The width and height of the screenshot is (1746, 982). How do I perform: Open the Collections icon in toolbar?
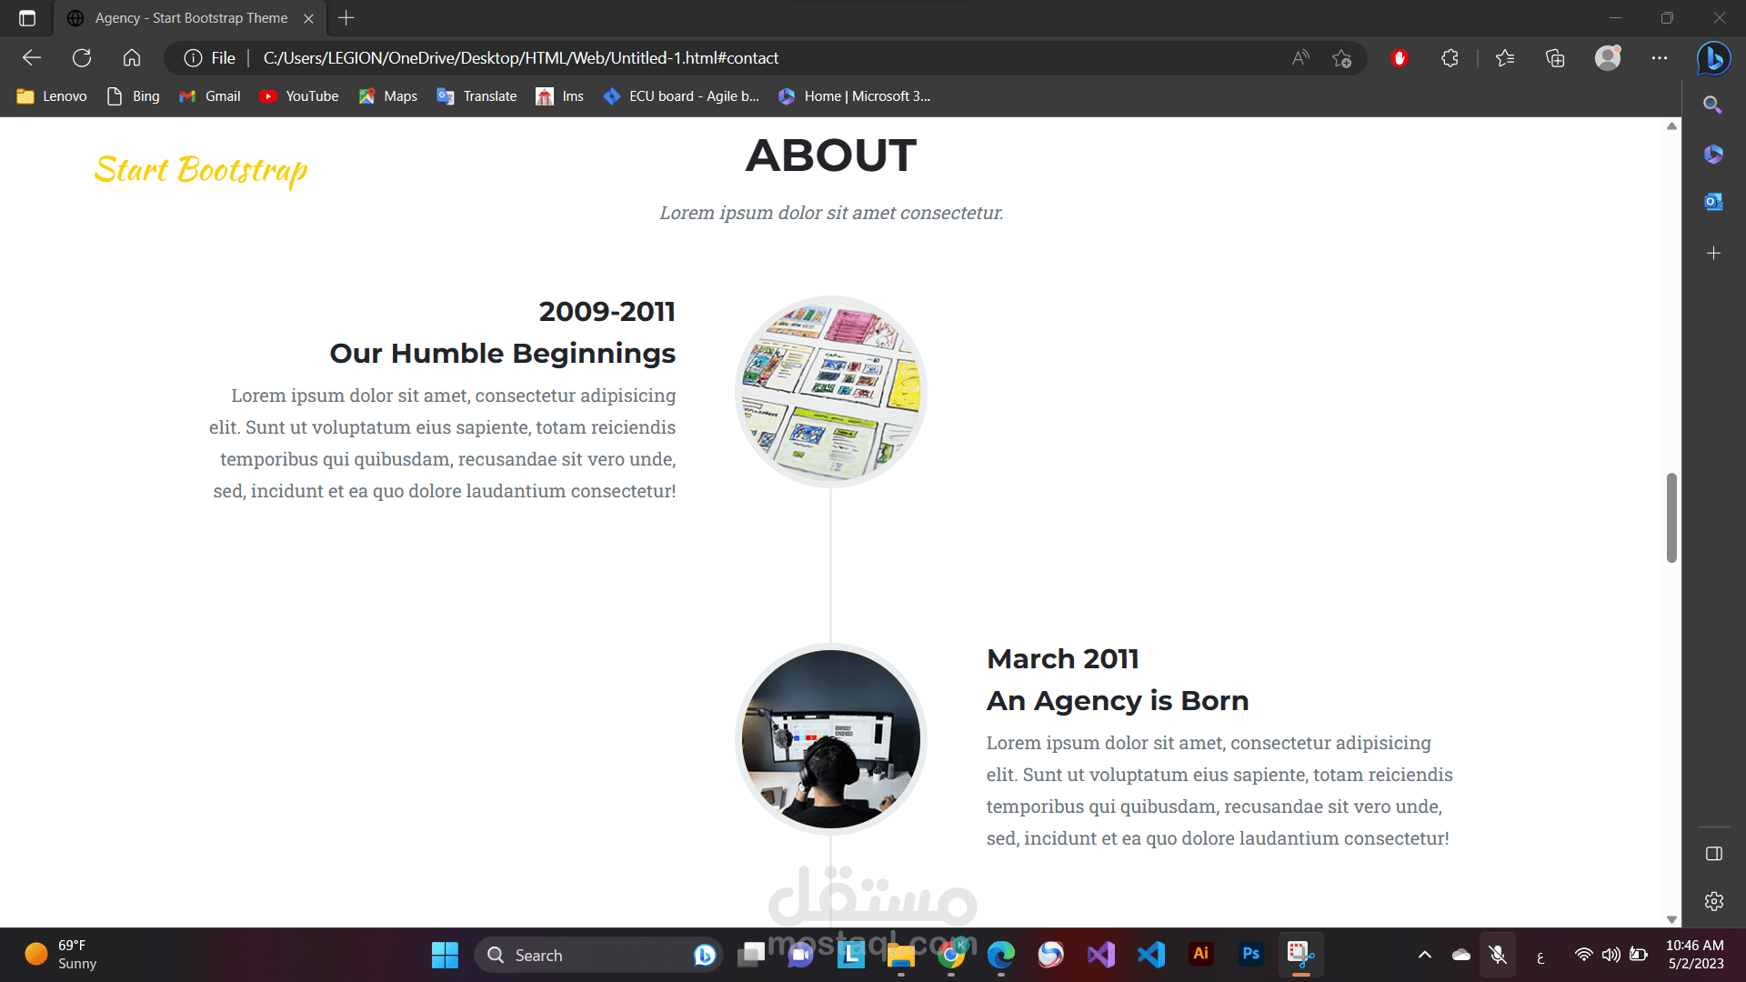(x=1555, y=58)
